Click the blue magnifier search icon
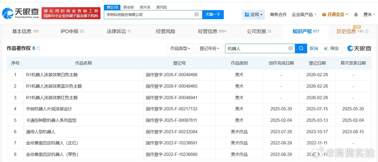The height and width of the screenshot is (162, 378). (301, 48)
